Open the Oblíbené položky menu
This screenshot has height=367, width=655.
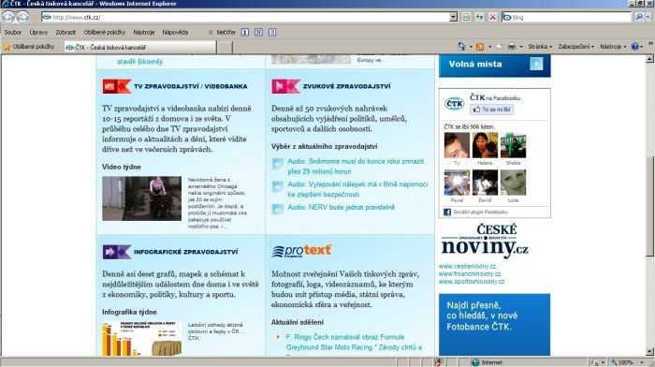click(x=105, y=32)
